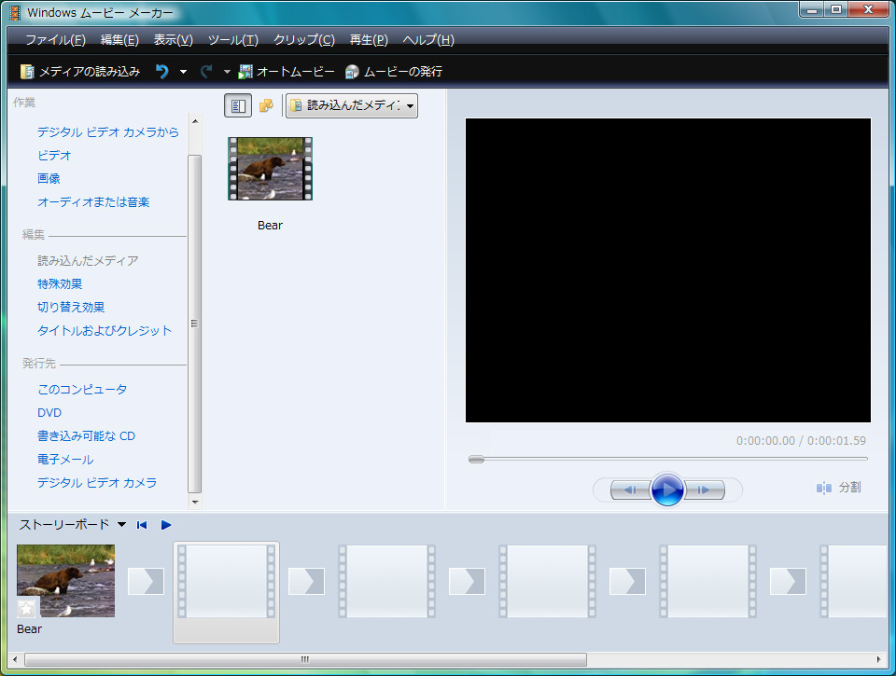
Task: Click the メディアの読み込み import media icon
Action: [28, 72]
